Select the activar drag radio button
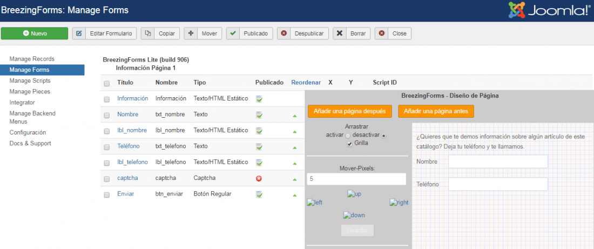The width and height of the screenshot is (594, 249). coord(348,136)
